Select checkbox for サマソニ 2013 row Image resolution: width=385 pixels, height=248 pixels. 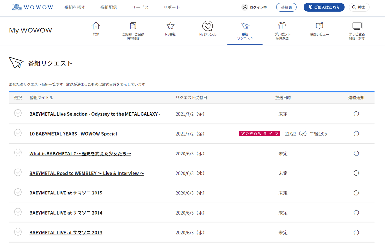18,231
